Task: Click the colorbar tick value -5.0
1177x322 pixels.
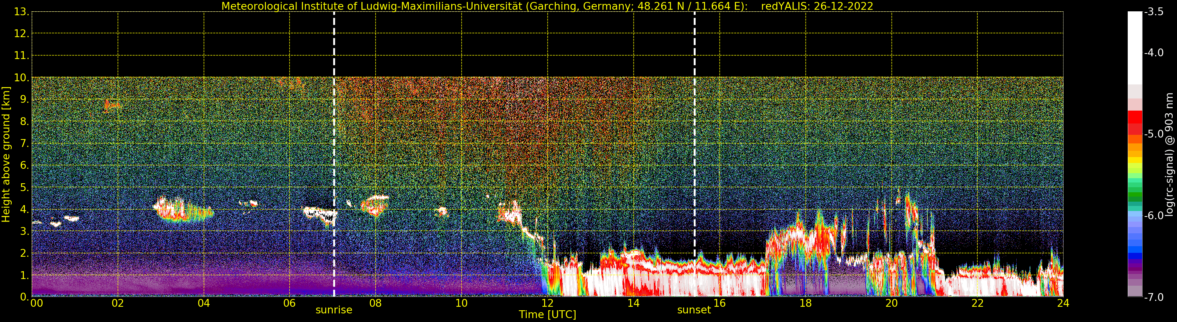Action: click(1154, 134)
